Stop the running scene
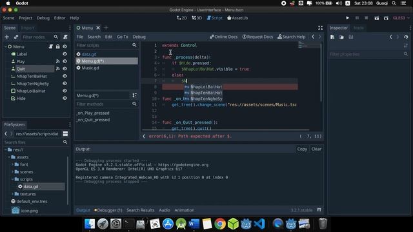Viewport: 413px width, 232px height. click(367, 18)
